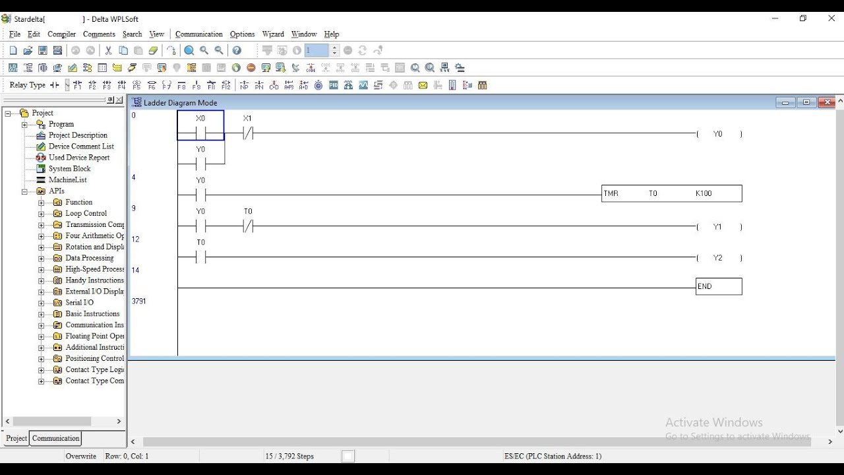
Task: Collapse the Project root node
Action: 8,113
